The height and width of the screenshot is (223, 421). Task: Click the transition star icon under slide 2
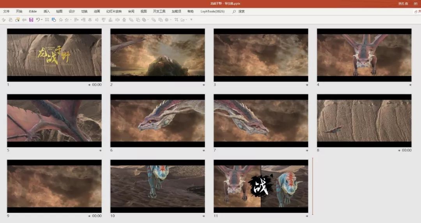coord(203,85)
